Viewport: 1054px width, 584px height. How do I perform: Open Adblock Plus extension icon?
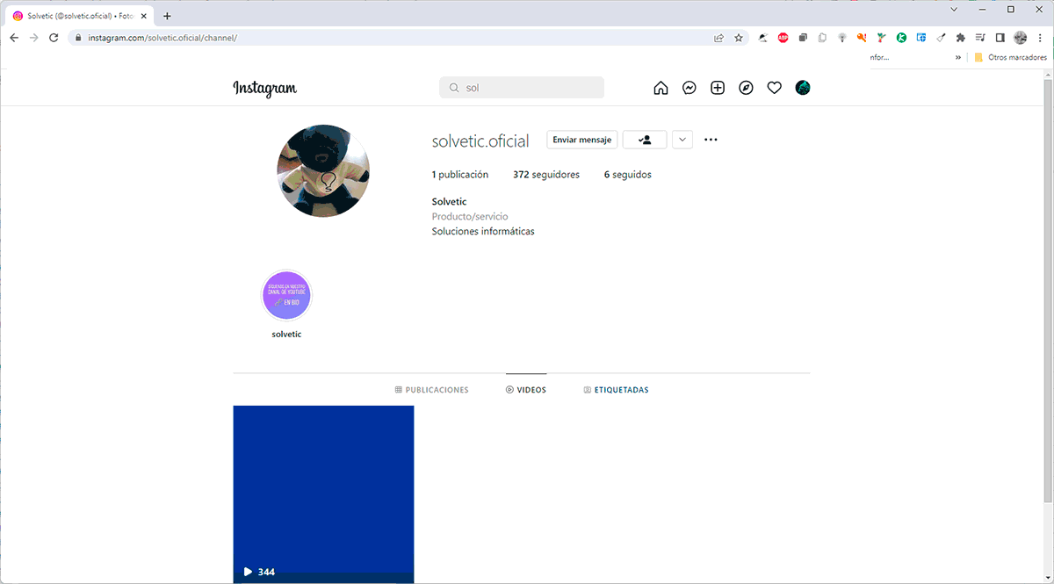point(783,38)
